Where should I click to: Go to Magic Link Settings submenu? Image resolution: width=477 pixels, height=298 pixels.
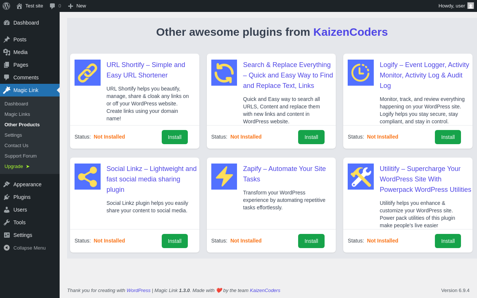13,135
